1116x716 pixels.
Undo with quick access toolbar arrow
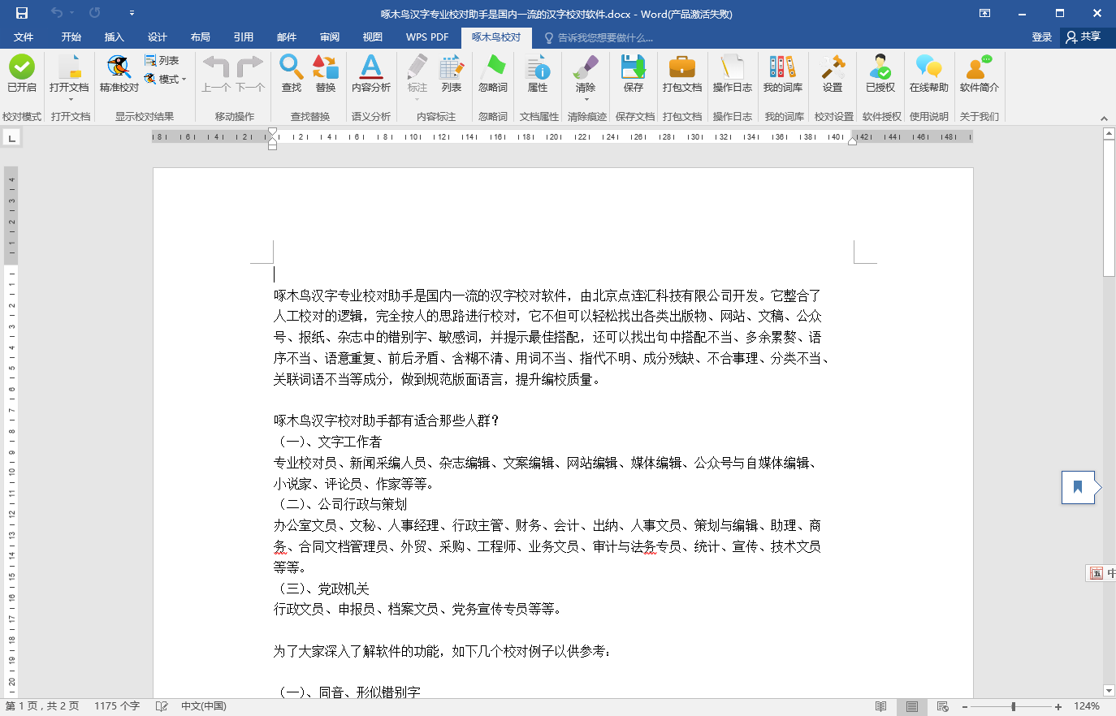pyautogui.click(x=56, y=13)
